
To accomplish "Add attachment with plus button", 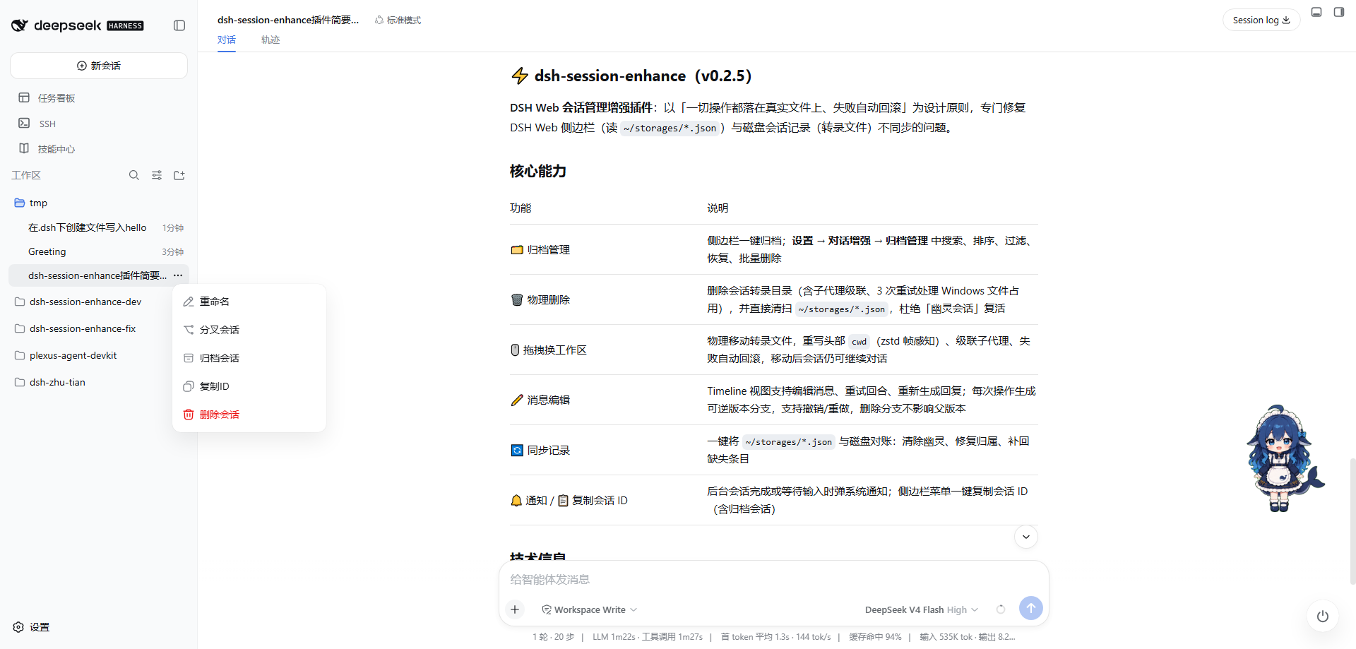I will tap(515, 609).
